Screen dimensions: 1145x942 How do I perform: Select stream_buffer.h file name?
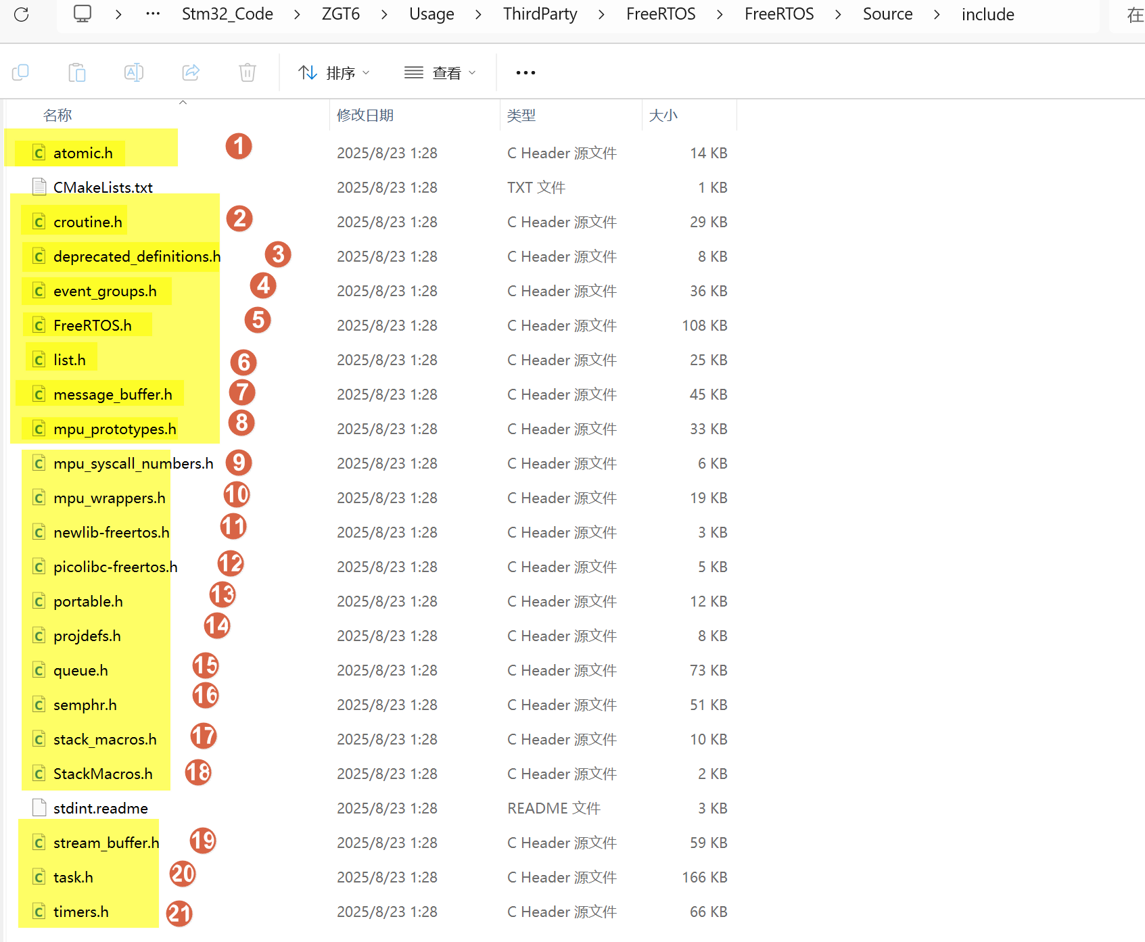106,843
